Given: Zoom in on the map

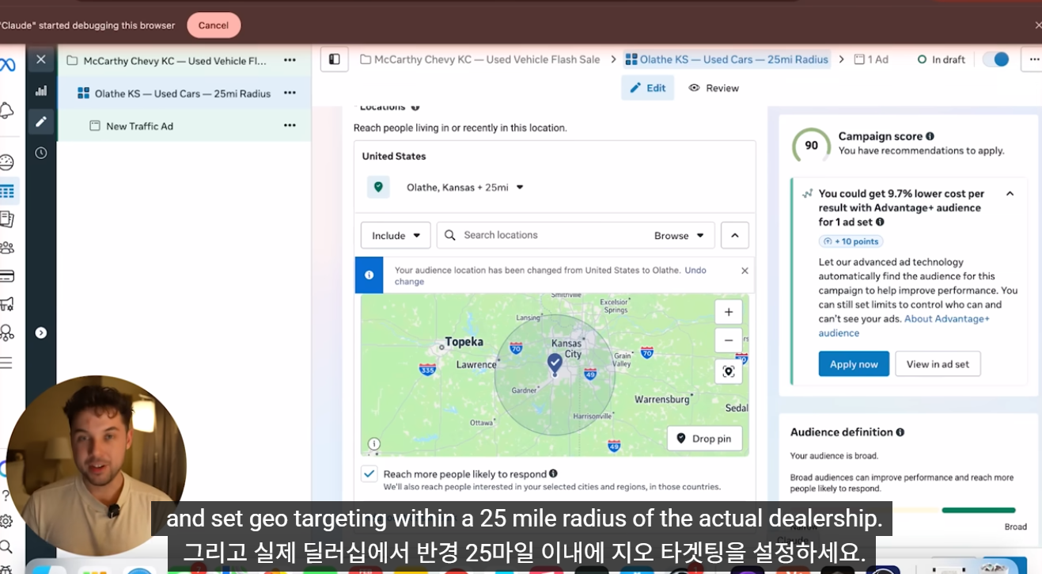Looking at the screenshot, I should [x=728, y=312].
